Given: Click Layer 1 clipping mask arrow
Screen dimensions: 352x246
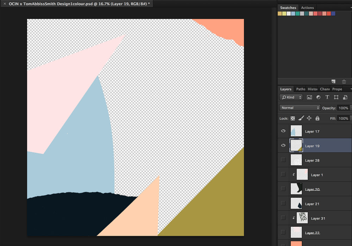Looking at the screenshot, I should tap(294, 174).
